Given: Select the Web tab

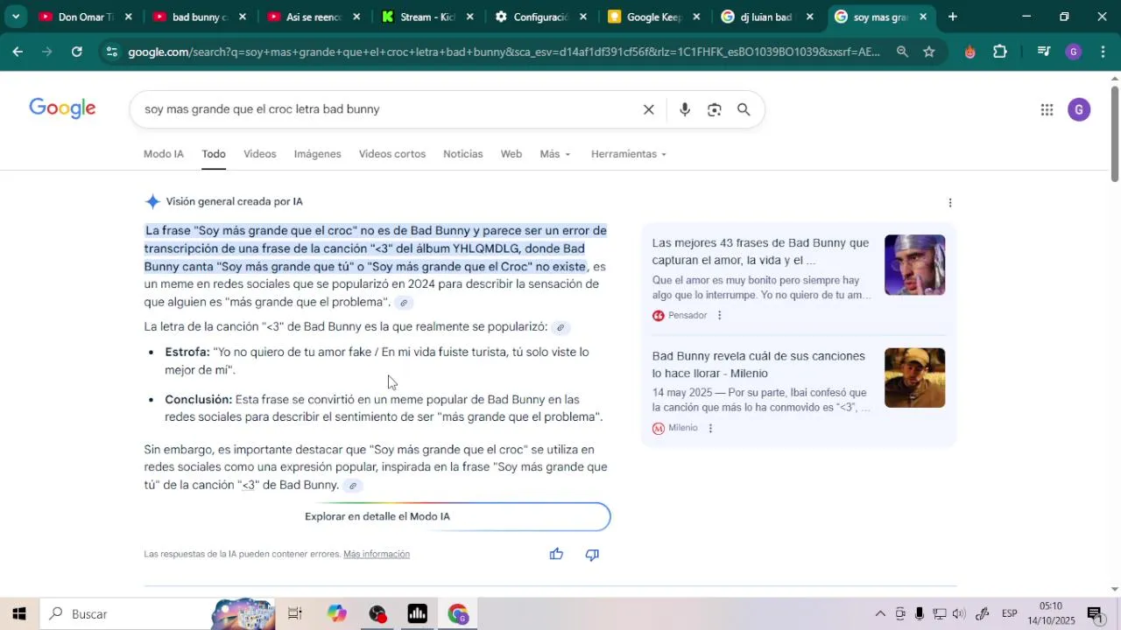Looking at the screenshot, I should click(x=511, y=154).
